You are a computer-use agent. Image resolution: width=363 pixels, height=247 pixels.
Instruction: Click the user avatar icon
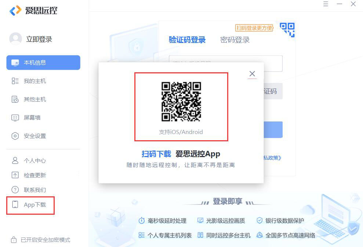click(15, 39)
